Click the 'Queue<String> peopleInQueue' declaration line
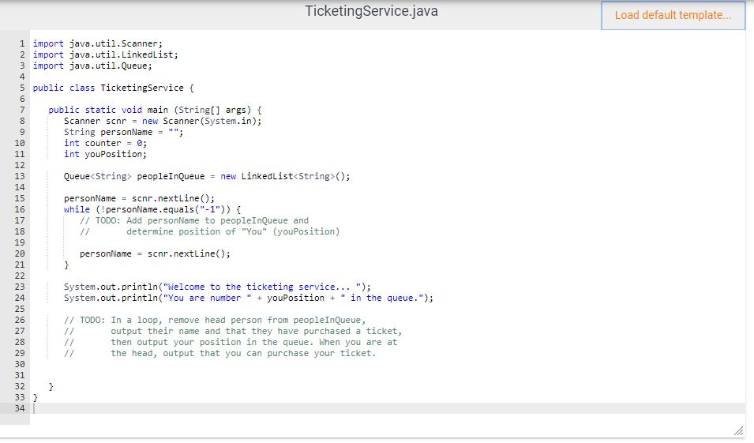The image size is (754, 443). [x=207, y=177]
